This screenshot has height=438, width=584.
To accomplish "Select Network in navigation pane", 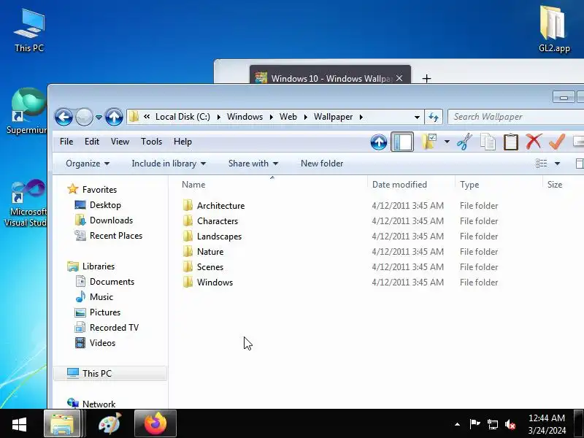I will pos(99,404).
